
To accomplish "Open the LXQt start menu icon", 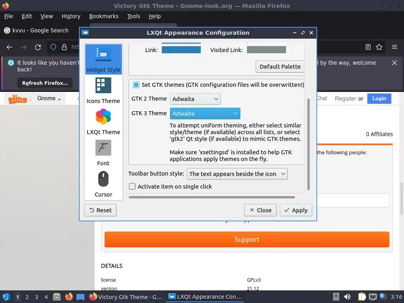I will tap(6, 297).
